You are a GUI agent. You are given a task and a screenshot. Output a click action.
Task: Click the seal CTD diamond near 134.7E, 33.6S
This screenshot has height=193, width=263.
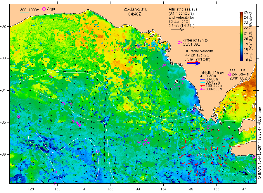click(183, 78)
